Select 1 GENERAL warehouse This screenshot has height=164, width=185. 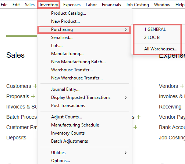[155, 29]
